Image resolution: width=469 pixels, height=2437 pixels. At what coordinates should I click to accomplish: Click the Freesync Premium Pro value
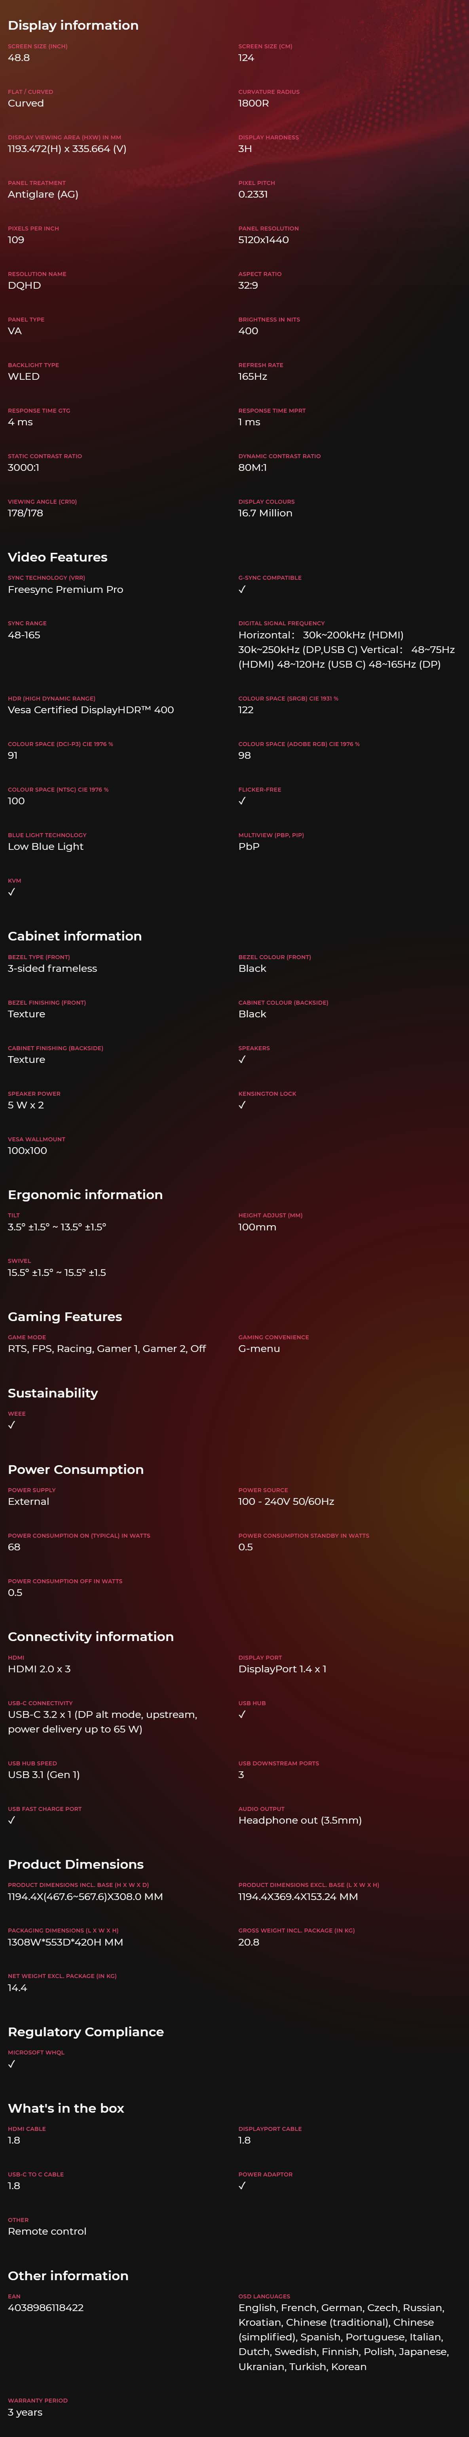click(65, 589)
